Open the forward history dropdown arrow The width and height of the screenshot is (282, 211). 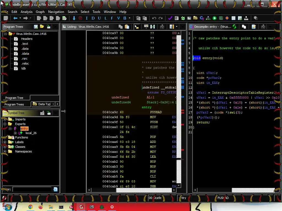30,18
